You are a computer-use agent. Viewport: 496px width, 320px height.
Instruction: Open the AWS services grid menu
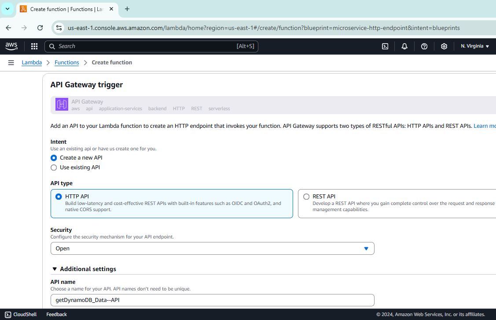(x=34, y=46)
